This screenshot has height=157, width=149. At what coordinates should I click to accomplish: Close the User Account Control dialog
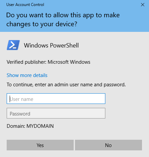click(143, 5)
